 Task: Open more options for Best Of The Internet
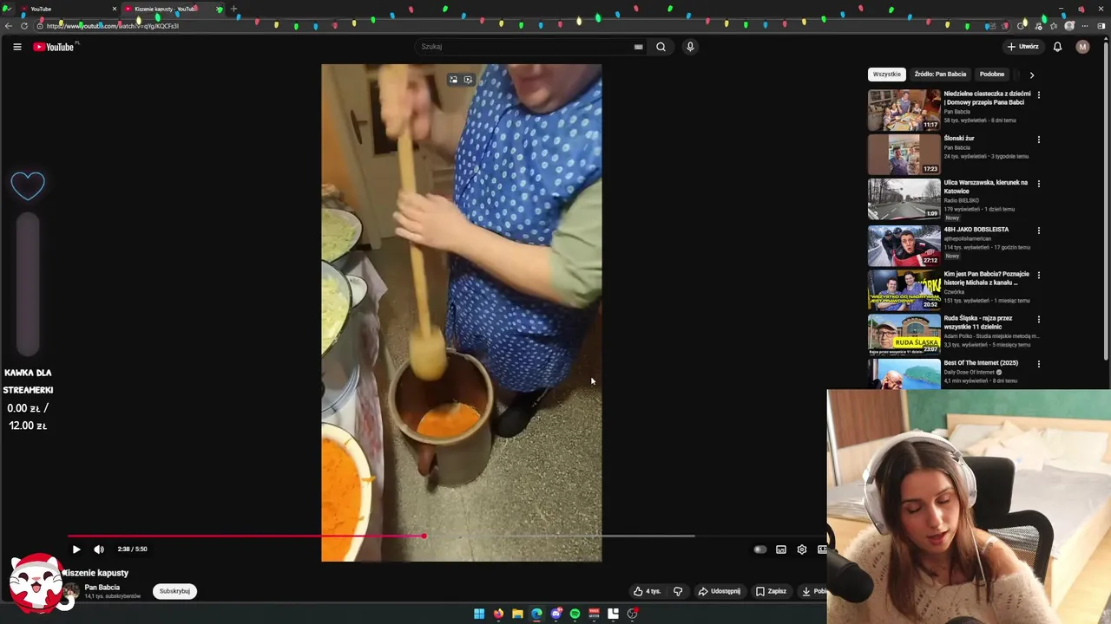(x=1039, y=364)
